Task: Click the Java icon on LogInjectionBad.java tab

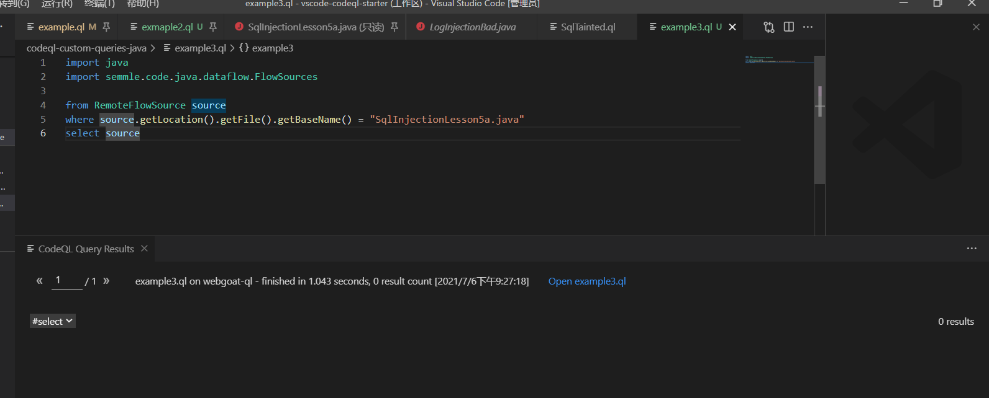Action: click(x=421, y=27)
